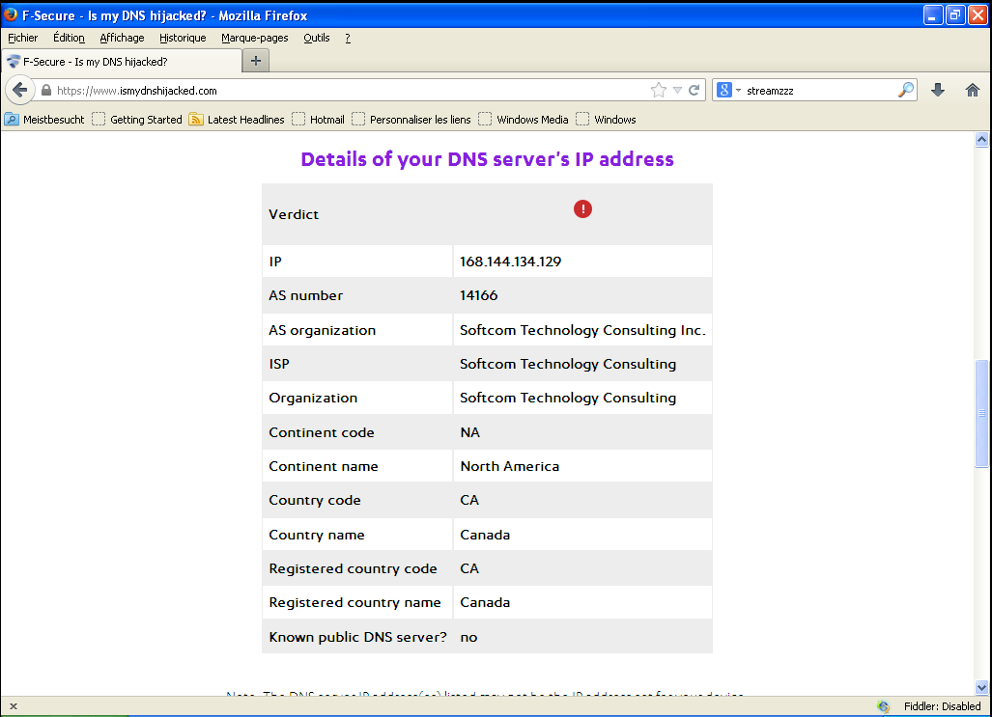This screenshot has height=717, width=992.
Task: Bookmark this page with the star icon
Action: (659, 91)
